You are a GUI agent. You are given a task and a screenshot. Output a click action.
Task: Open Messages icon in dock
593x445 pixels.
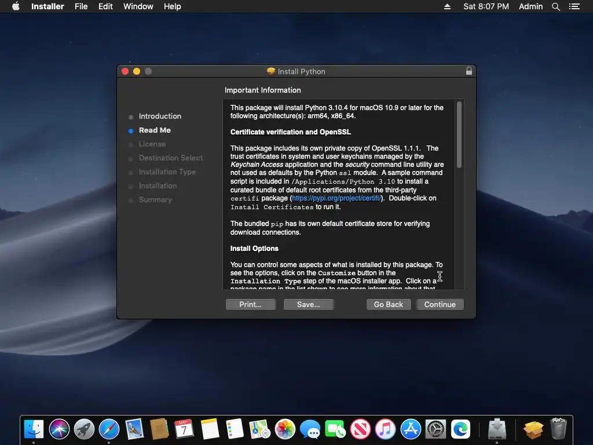pyautogui.click(x=310, y=429)
